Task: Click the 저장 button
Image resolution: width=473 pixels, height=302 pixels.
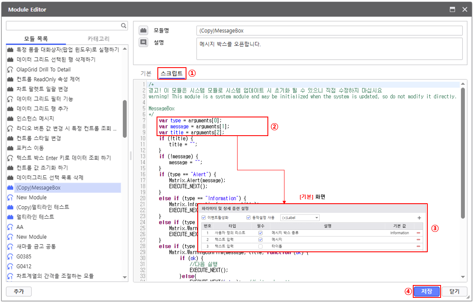Action: point(426,291)
